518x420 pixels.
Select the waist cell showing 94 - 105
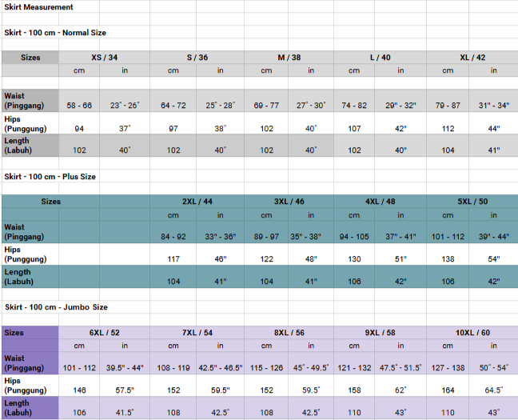357,237
